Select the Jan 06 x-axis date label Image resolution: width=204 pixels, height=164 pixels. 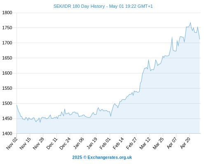(78, 143)
